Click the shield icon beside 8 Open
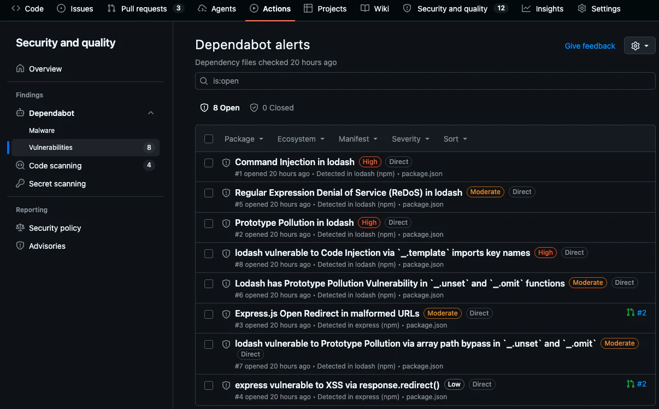 (x=204, y=108)
